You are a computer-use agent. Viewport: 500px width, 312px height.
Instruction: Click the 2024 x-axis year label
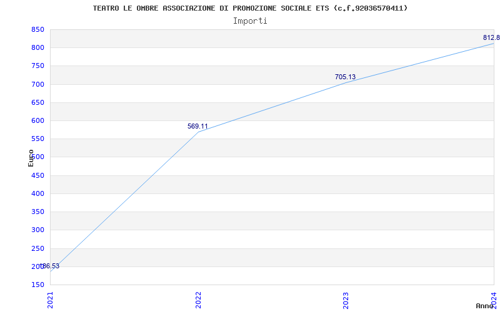pyautogui.click(x=493, y=300)
